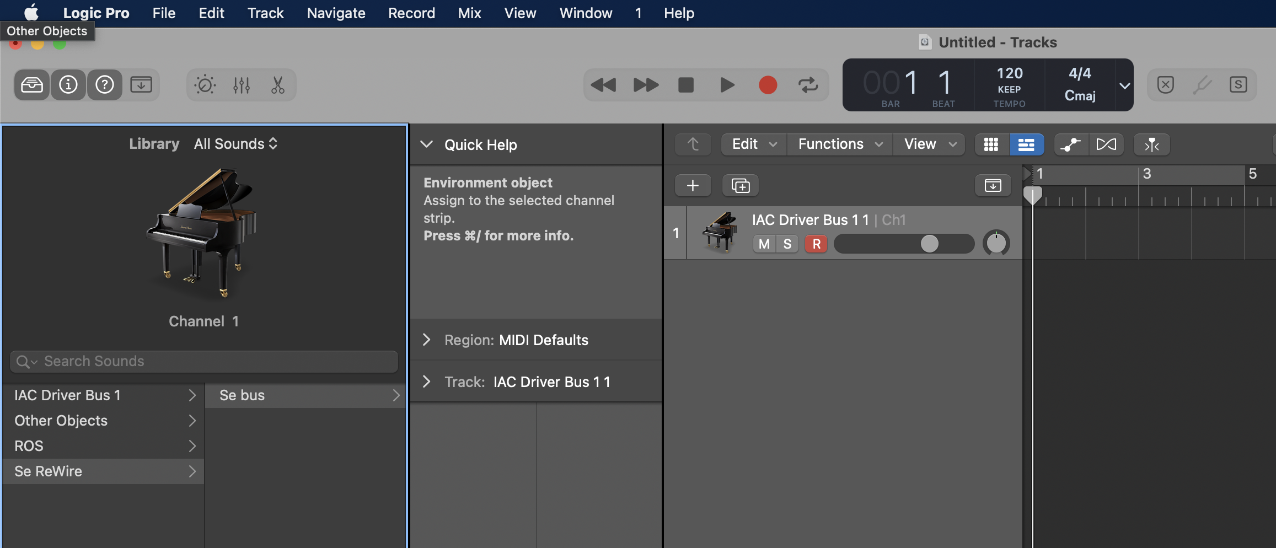Mute the IAC Driver Bus track
The width and height of the screenshot is (1276, 548).
764,244
